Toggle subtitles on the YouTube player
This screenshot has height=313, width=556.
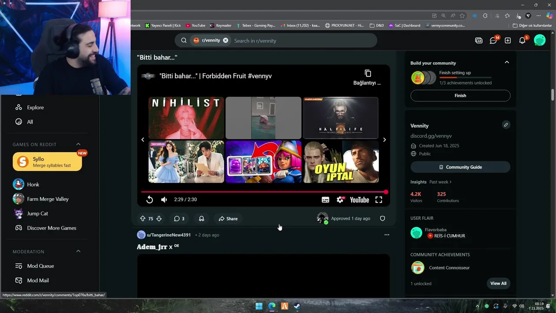[325, 200]
